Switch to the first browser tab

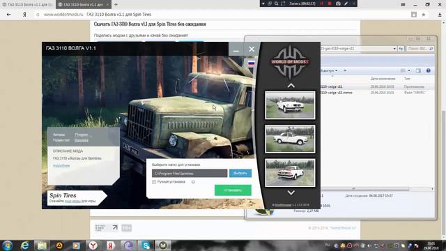coord(27,5)
